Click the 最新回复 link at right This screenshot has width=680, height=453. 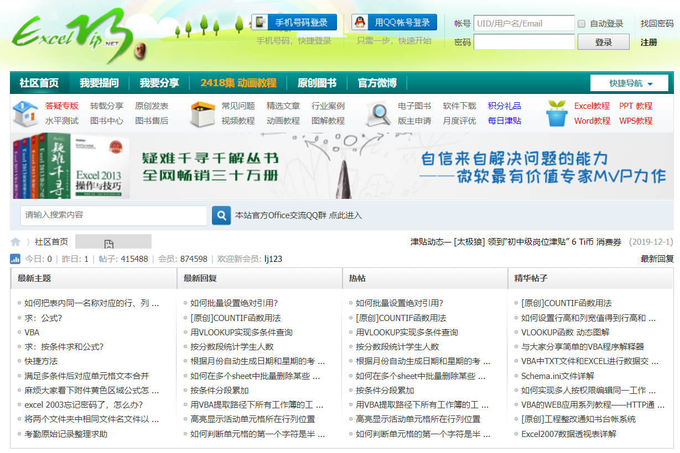click(x=657, y=259)
